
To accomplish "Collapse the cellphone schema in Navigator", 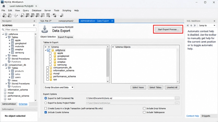I will click(x=3, y=34).
